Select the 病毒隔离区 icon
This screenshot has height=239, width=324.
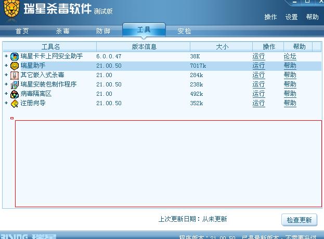point(15,94)
